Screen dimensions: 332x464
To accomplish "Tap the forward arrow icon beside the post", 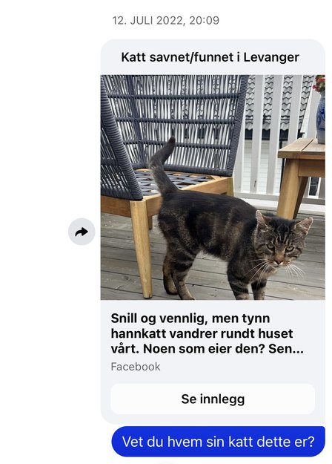I will click(82, 232).
